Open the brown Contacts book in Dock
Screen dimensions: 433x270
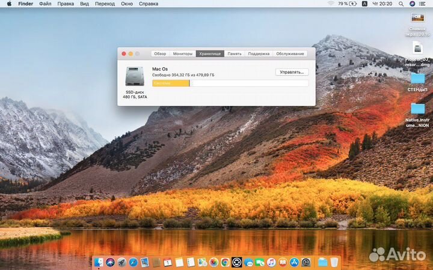pos(156,262)
